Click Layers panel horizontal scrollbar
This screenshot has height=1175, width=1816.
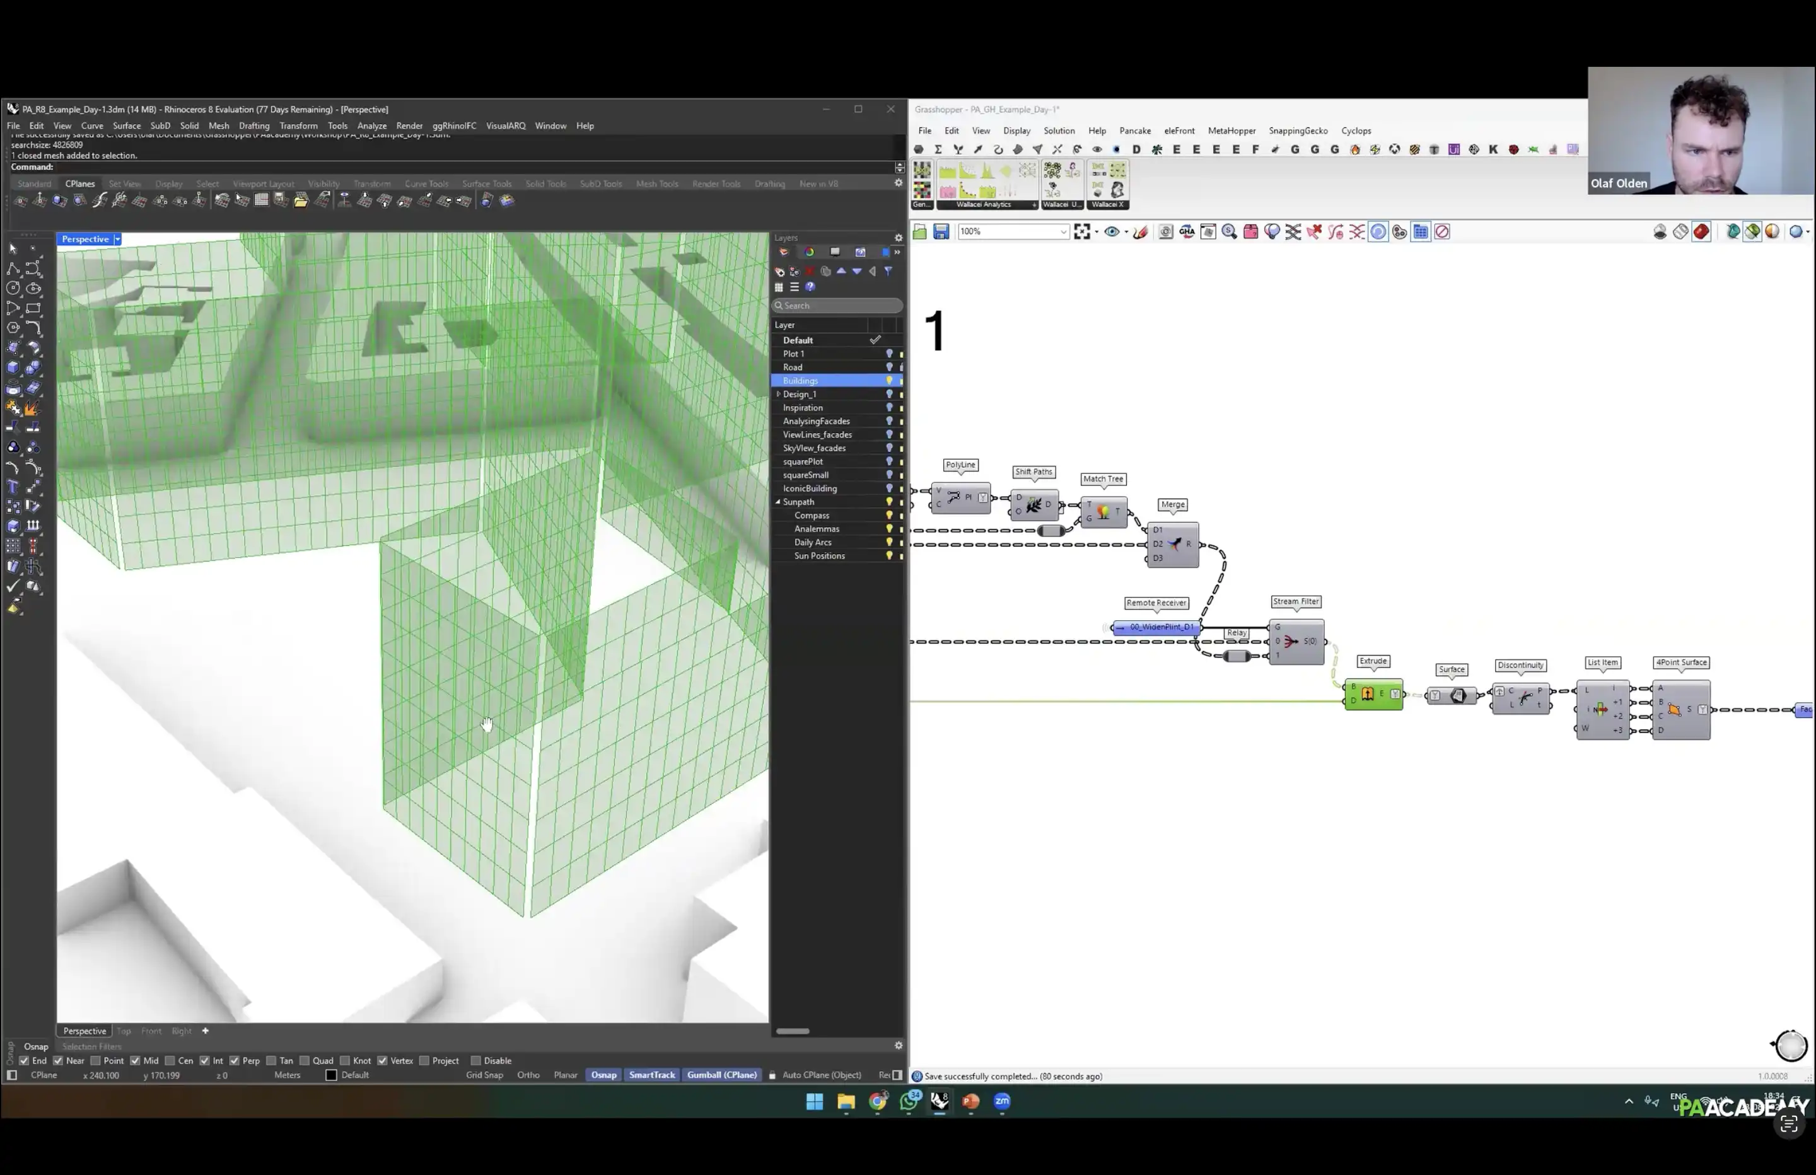(x=793, y=1031)
